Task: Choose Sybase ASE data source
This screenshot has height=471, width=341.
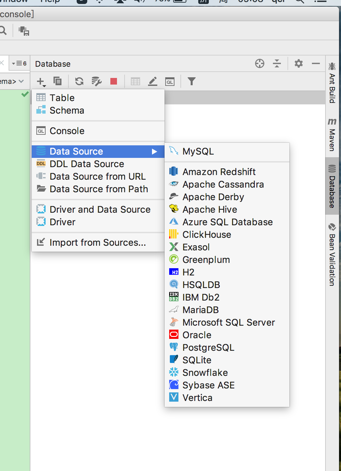Action: [227, 385]
